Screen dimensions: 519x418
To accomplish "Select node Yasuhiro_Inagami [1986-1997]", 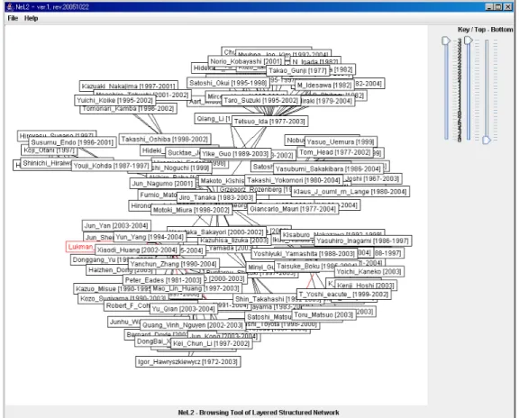I will (x=363, y=241).
